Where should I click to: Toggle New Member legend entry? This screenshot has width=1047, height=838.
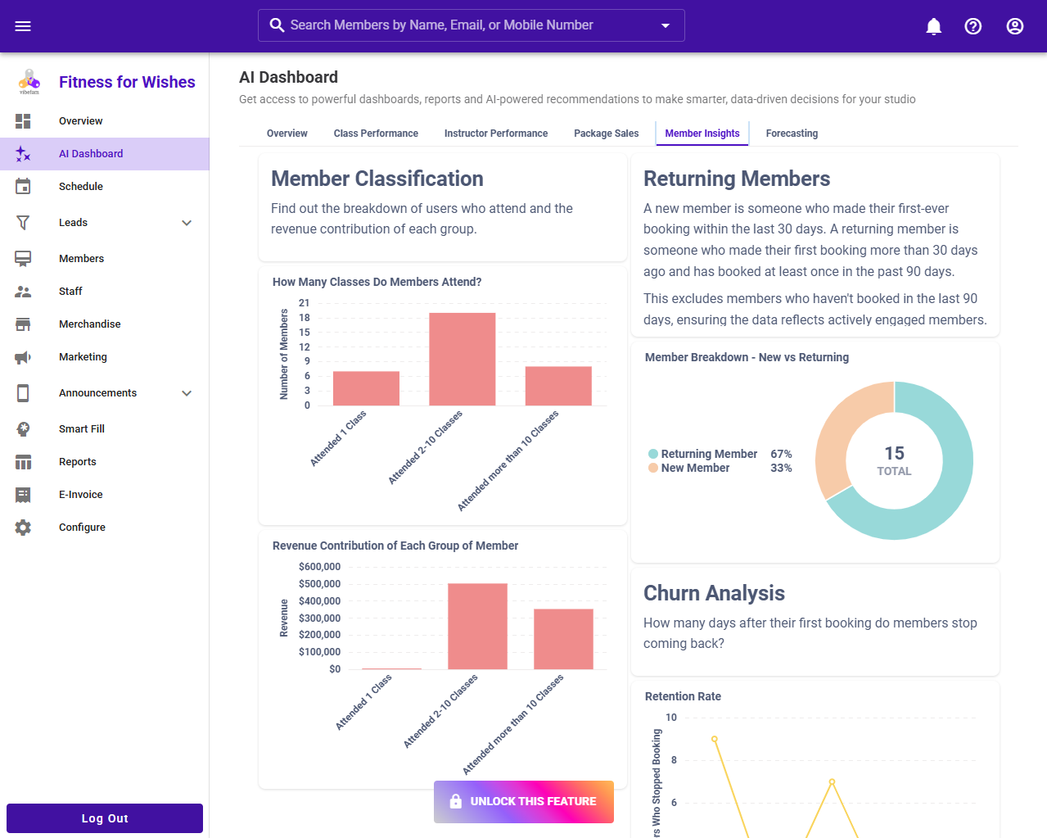[694, 468]
